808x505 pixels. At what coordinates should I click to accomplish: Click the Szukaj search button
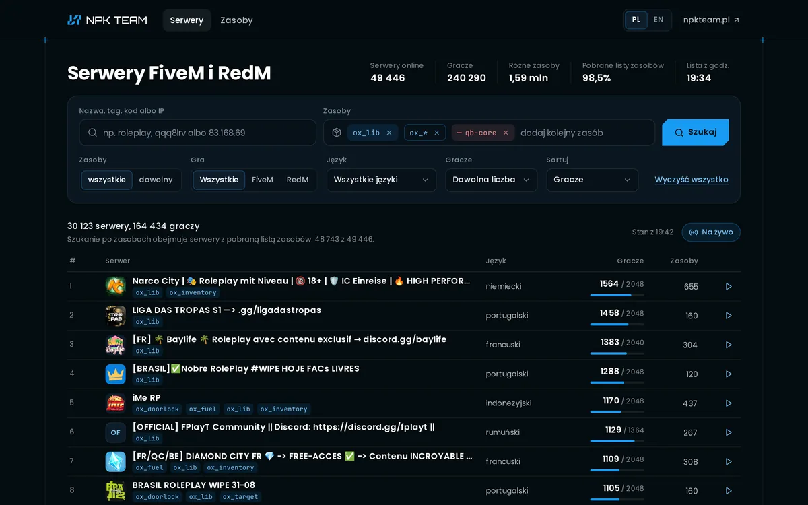(x=696, y=133)
